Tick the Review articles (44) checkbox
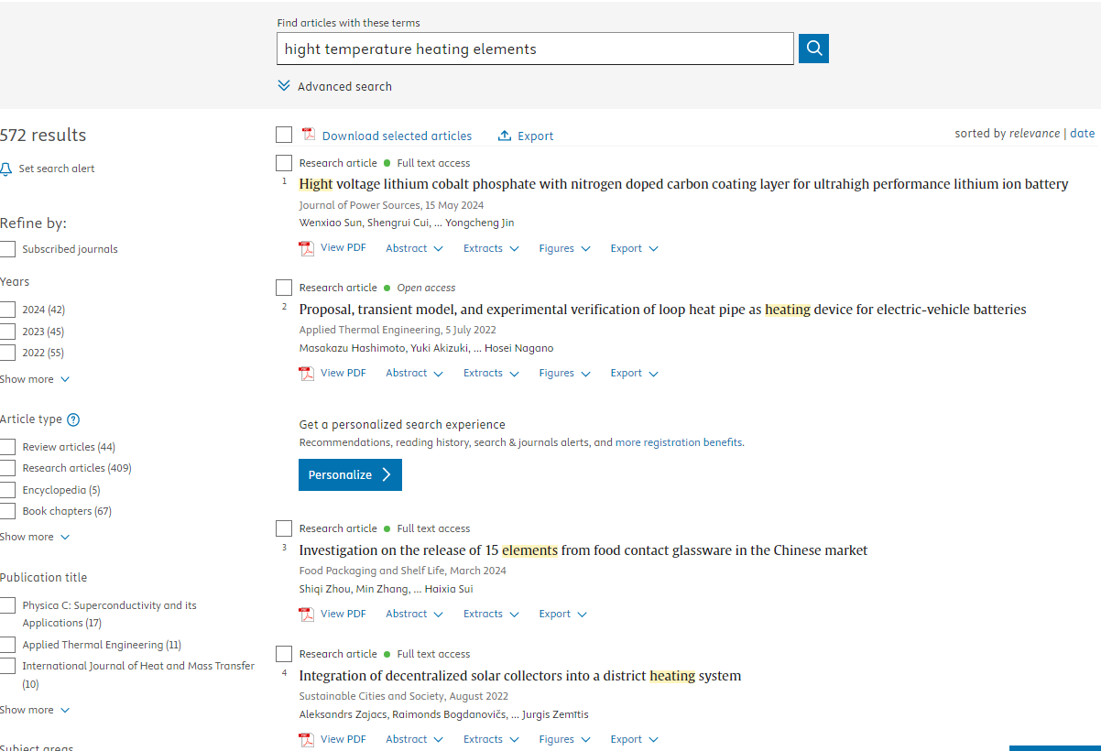The height and width of the screenshot is (751, 1101). click(x=7, y=447)
